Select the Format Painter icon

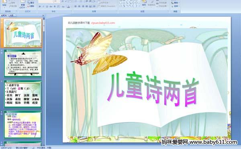pos(13,6)
